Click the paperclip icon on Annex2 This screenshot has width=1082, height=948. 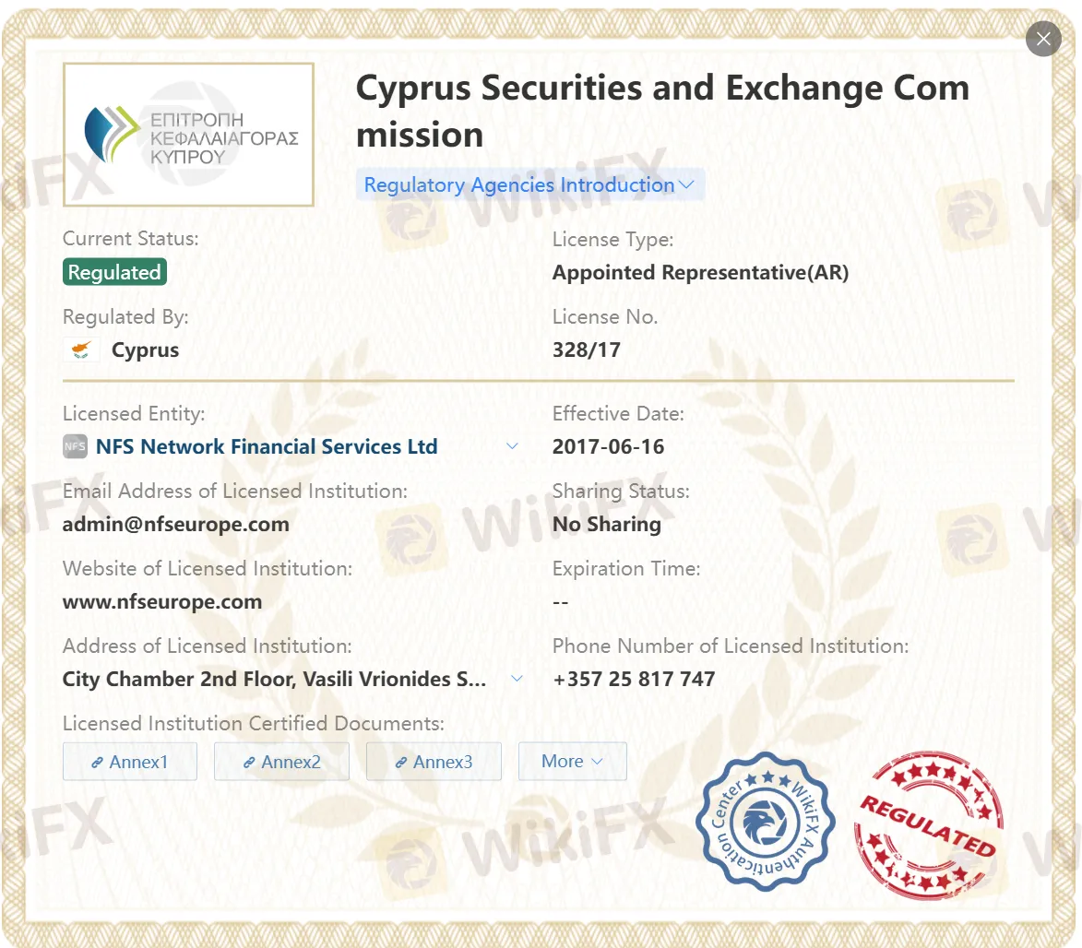pyautogui.click(x=247, y=762)
